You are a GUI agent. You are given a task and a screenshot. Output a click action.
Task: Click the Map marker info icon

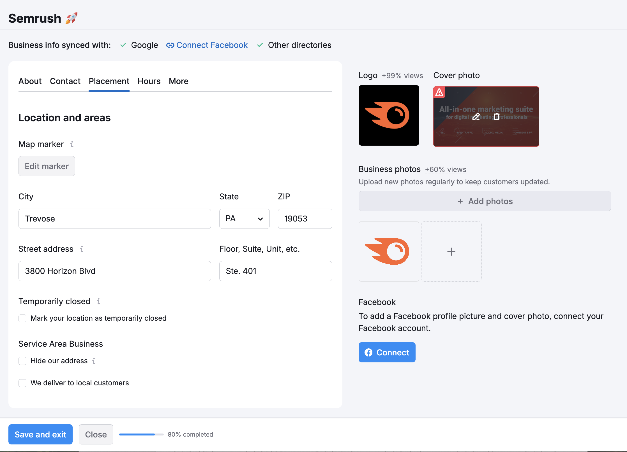click(72, 144)
